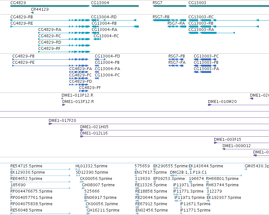Open the CG13003-RB transcript label
This screenshot has width=269, height=215.
point(201,23)
